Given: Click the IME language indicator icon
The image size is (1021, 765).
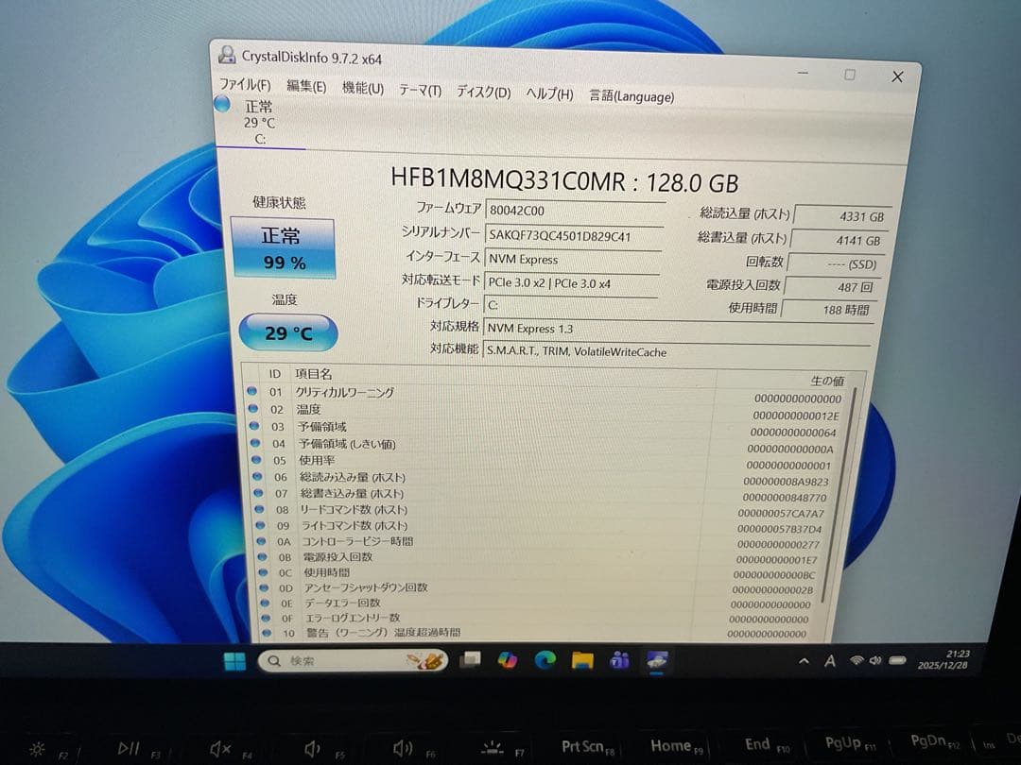Looking at the screenshot, I should [x=829, y=661].
